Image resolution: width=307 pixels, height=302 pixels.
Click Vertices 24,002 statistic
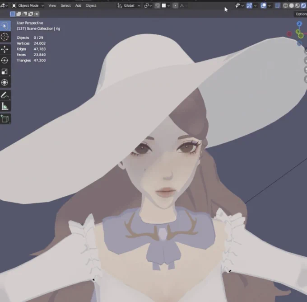click(31, 43)
